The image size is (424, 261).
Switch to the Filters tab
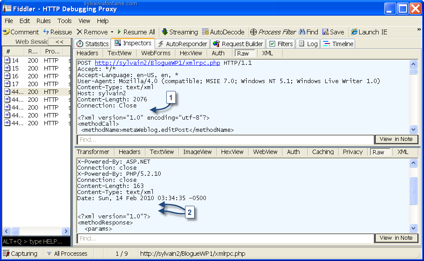click(281, 44)
